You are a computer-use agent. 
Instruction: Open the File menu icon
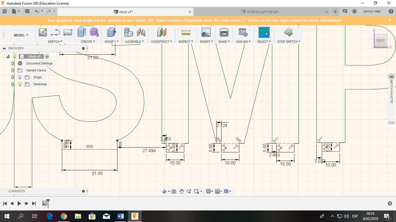[14, 11]
